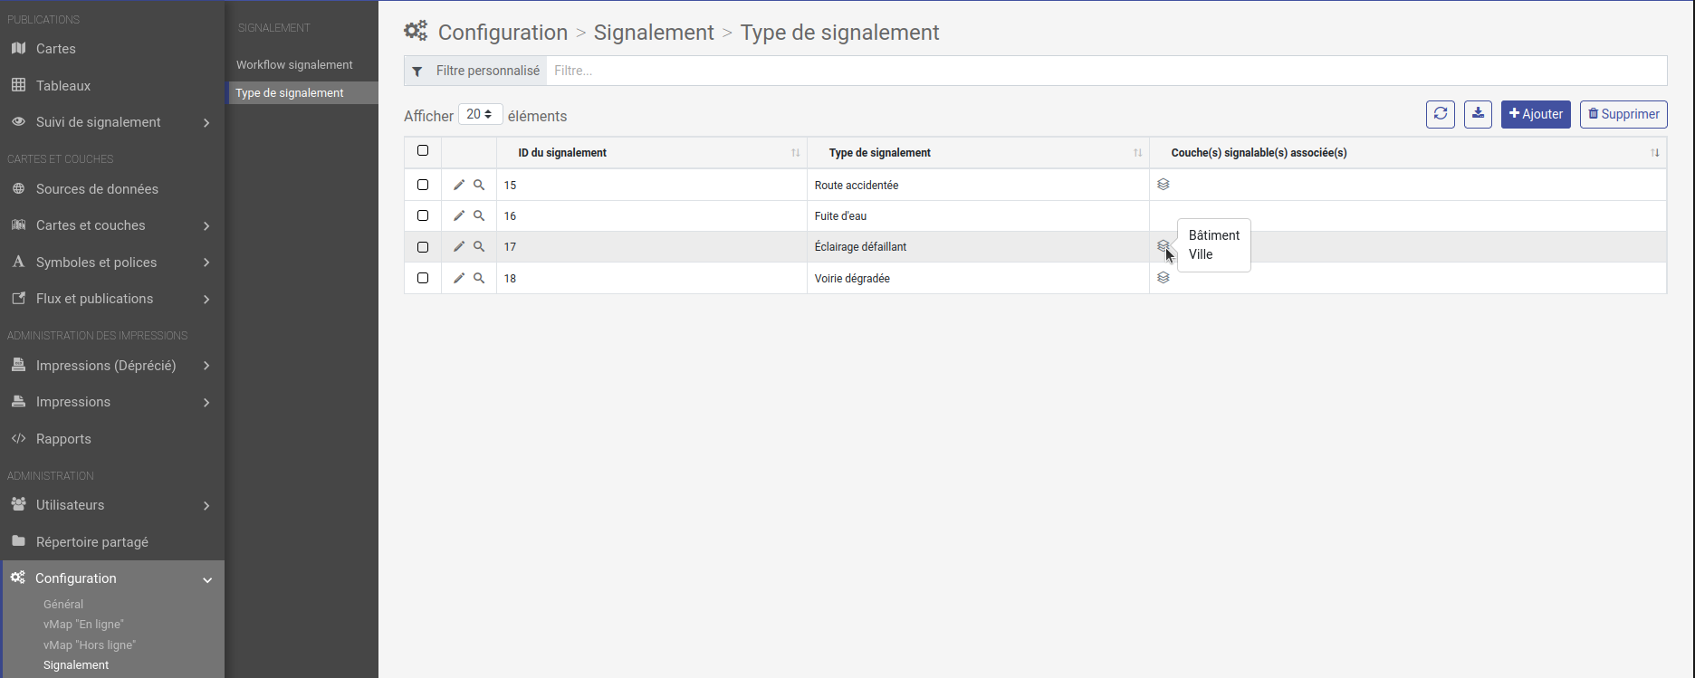Viewport: 1695px width, 678px height.
Task: Expand the Utilisateurs submenu
Action: pyautogui.click(x=206, y=505)
